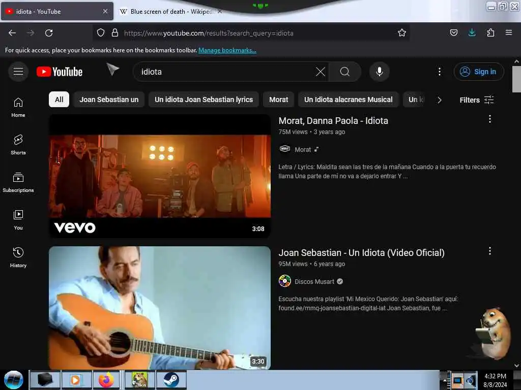Open Subscriptions in the sidebar
This screenshot has height=390, width=521.
coord(18,182)
